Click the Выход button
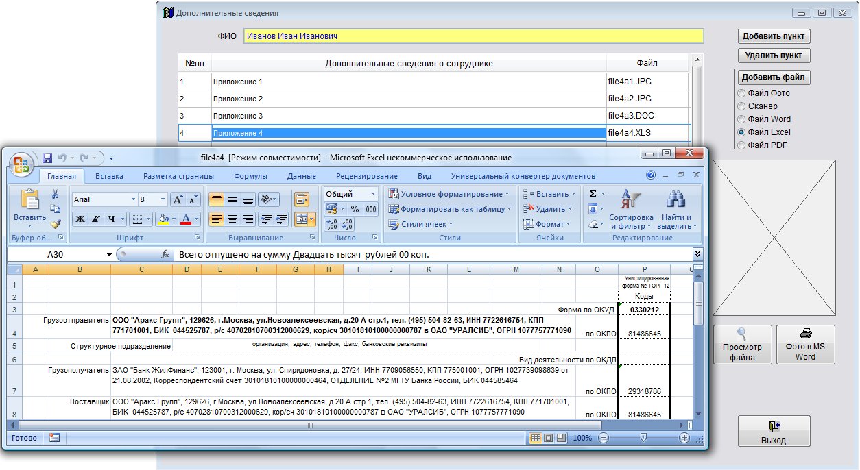 pos(774,432)
